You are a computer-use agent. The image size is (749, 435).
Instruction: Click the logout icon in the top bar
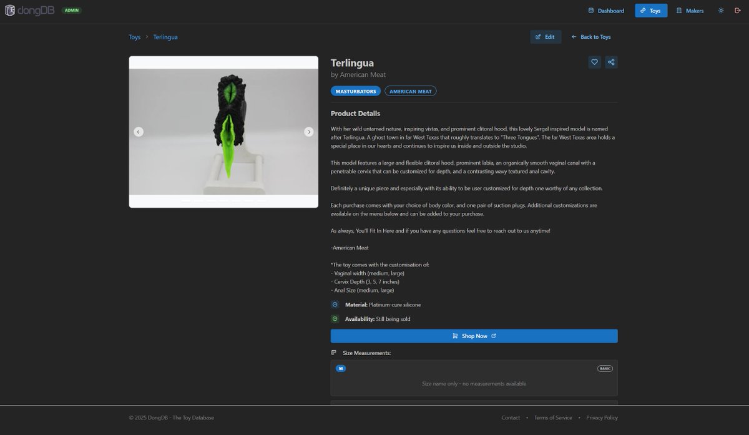pyautogui.click(x=739, y=11)
